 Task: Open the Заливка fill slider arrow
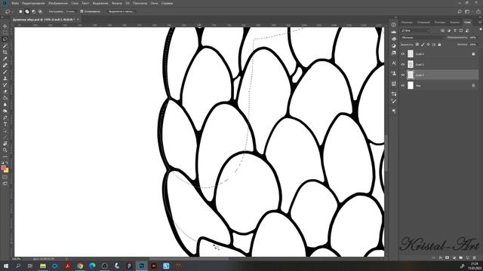pyautogui.click(x=479, y=44)
